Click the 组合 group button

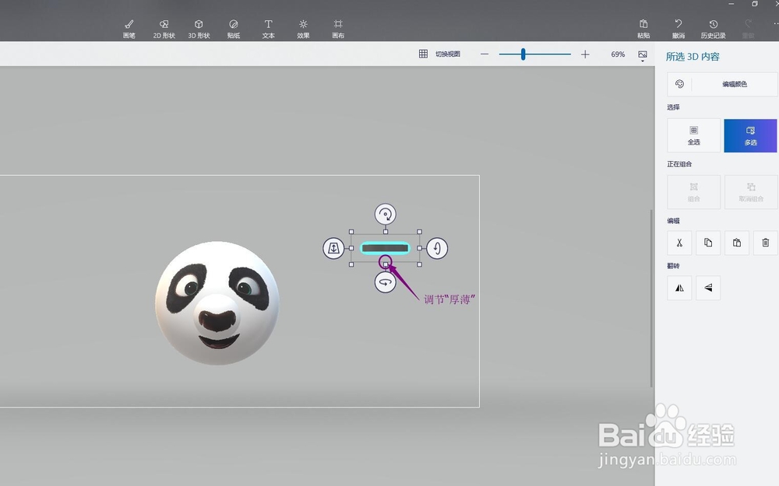point(693,192)
